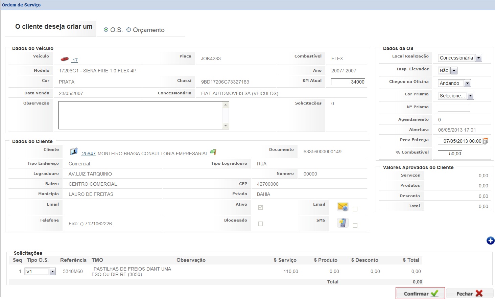Click the street AV.LUIZ TARQUINIO
This screenshot has width=495, height=299.
click(x=90, y=174)
